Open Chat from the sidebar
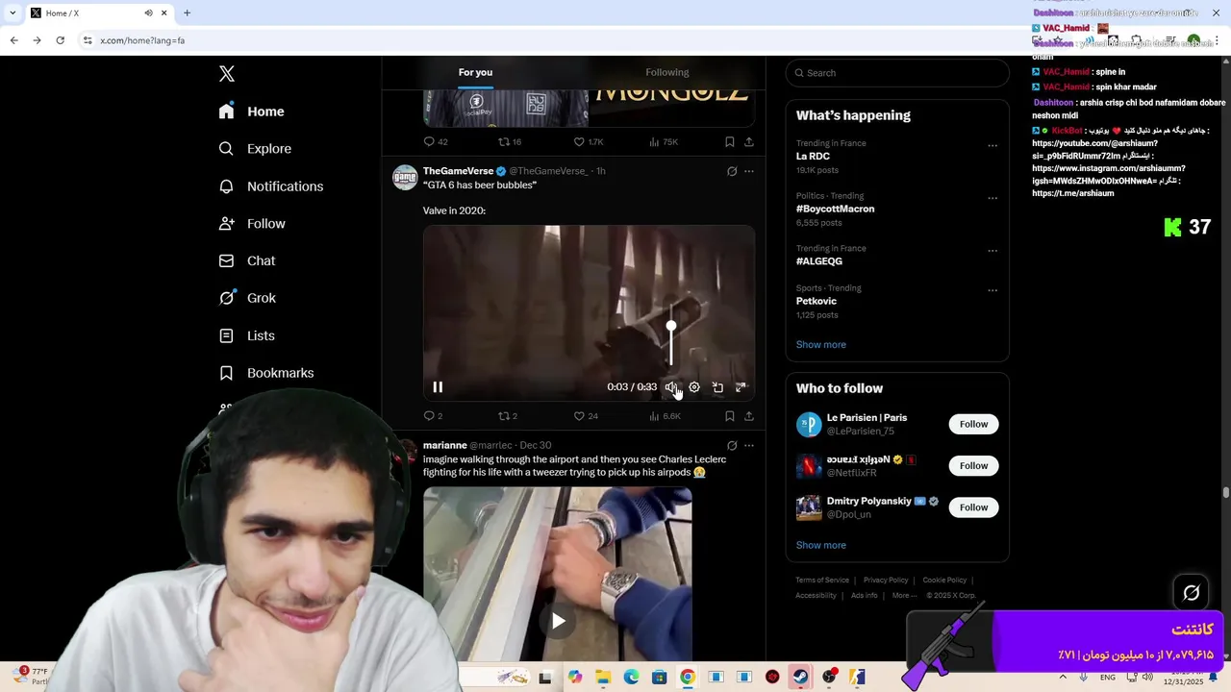Viewport: 1231px width, 692px height. click(246, 260)
